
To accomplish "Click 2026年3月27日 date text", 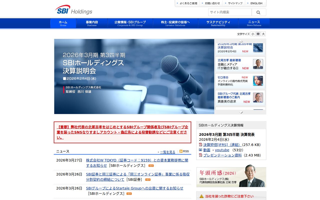I will click(69, 160).
